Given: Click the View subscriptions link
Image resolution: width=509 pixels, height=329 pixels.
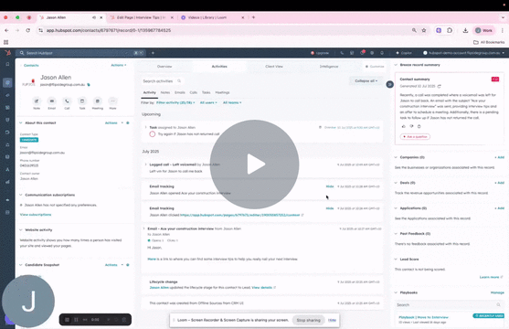Looking at the screenshot, I should click(36, 215).
